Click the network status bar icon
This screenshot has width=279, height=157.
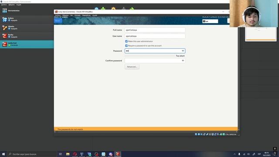click(204, 134)
